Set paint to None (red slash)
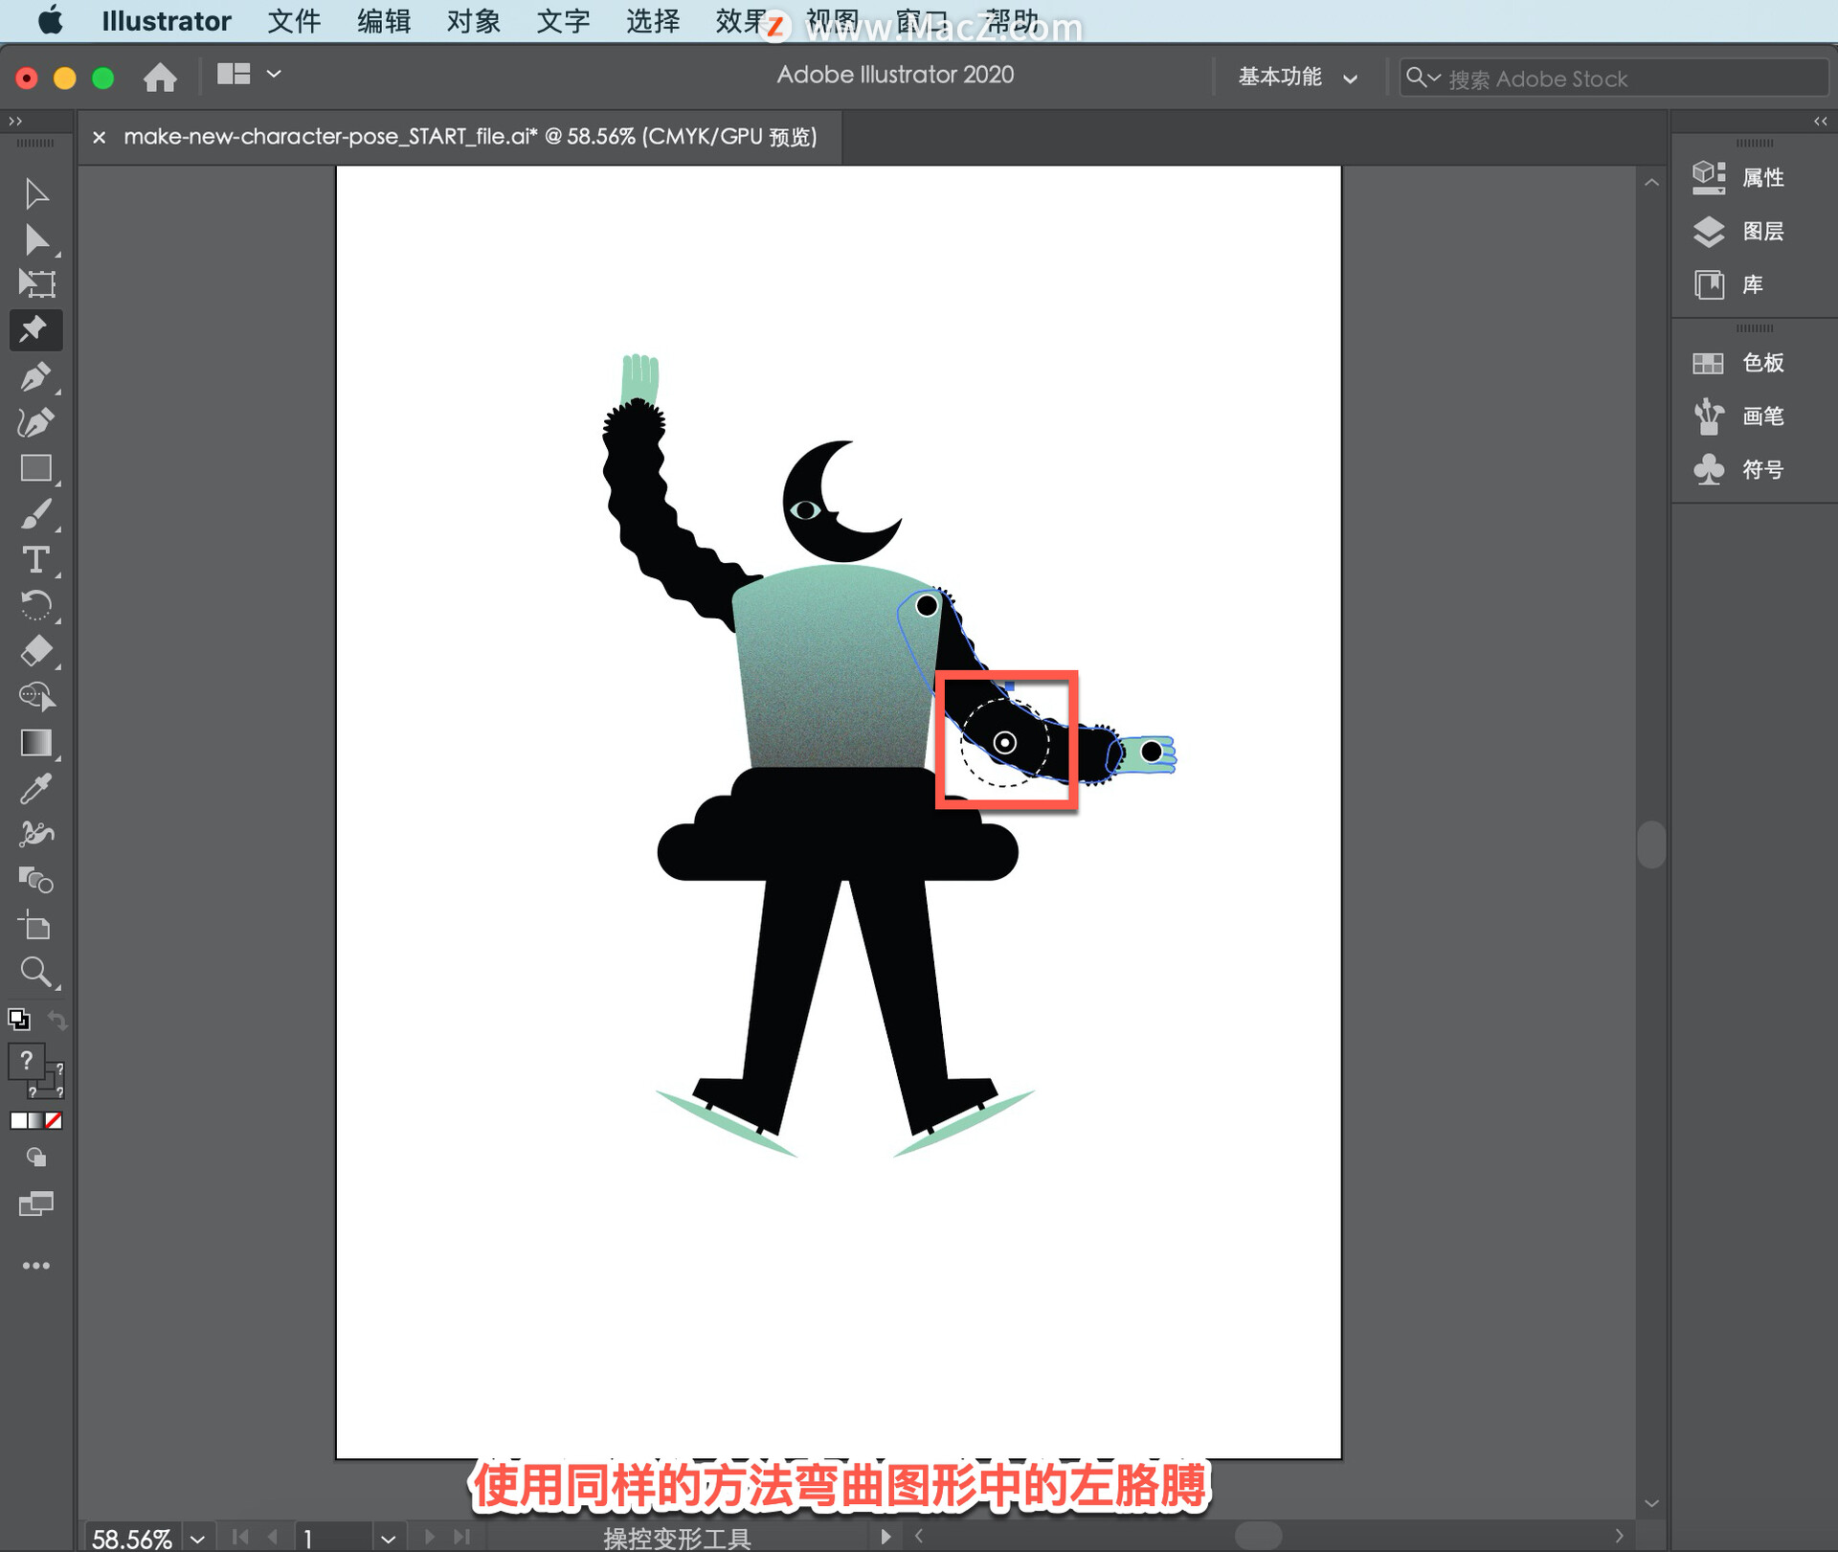This screenshot has width=1838, height=1552. pos(55,1121)
